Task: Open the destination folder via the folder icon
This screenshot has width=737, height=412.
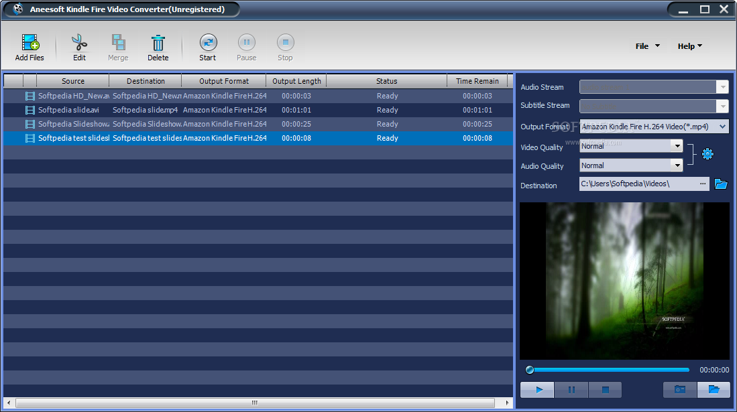Action: click(720, 184)
